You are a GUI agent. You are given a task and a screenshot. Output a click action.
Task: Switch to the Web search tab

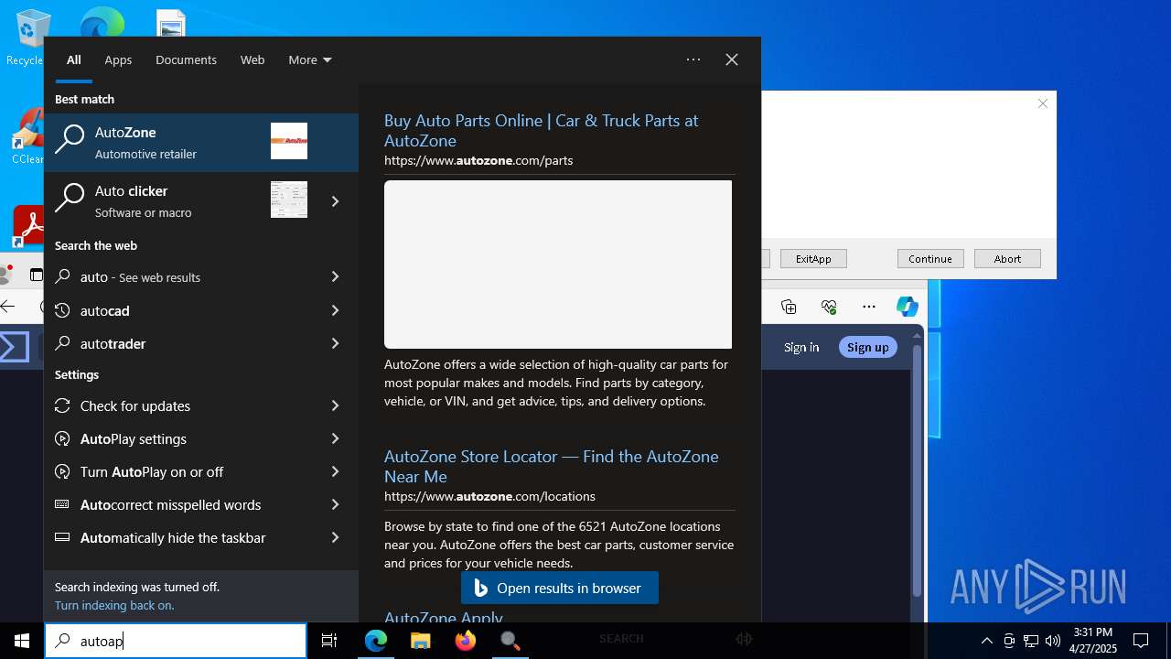pyautogui.click(x=252, y=59)
